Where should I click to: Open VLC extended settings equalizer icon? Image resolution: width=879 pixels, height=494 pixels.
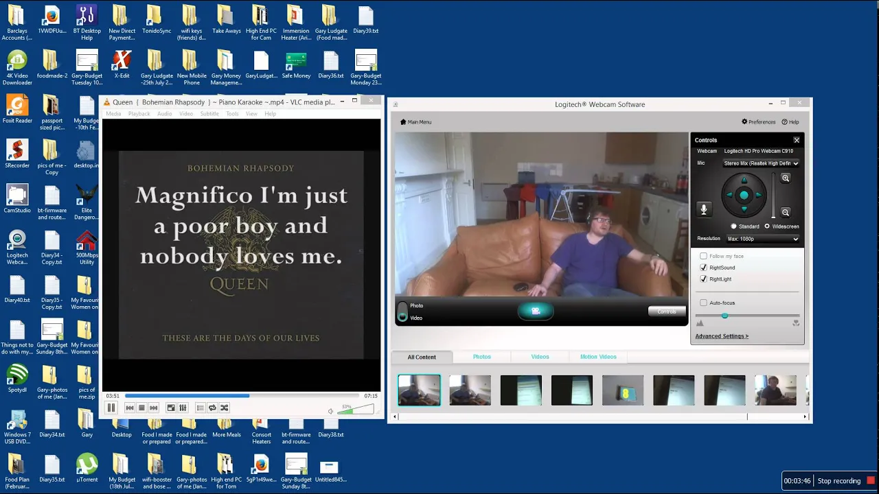pos(183,408)
